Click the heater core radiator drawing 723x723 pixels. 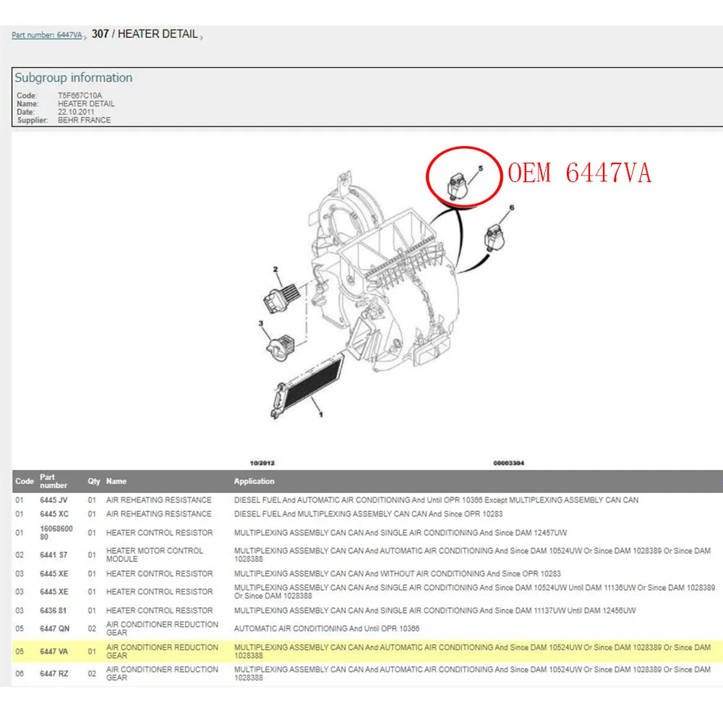click(307, 386)
